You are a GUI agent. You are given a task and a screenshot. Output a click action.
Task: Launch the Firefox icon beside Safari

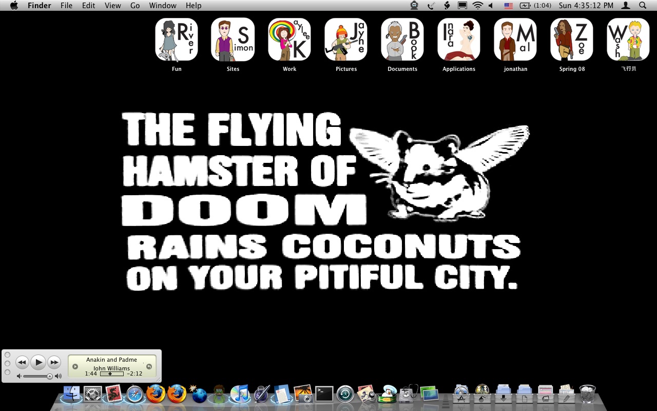[156, 395]
